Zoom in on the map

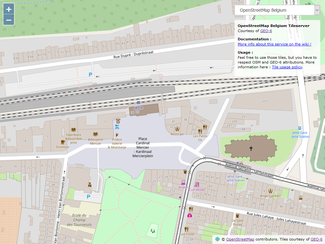(9, 10)
